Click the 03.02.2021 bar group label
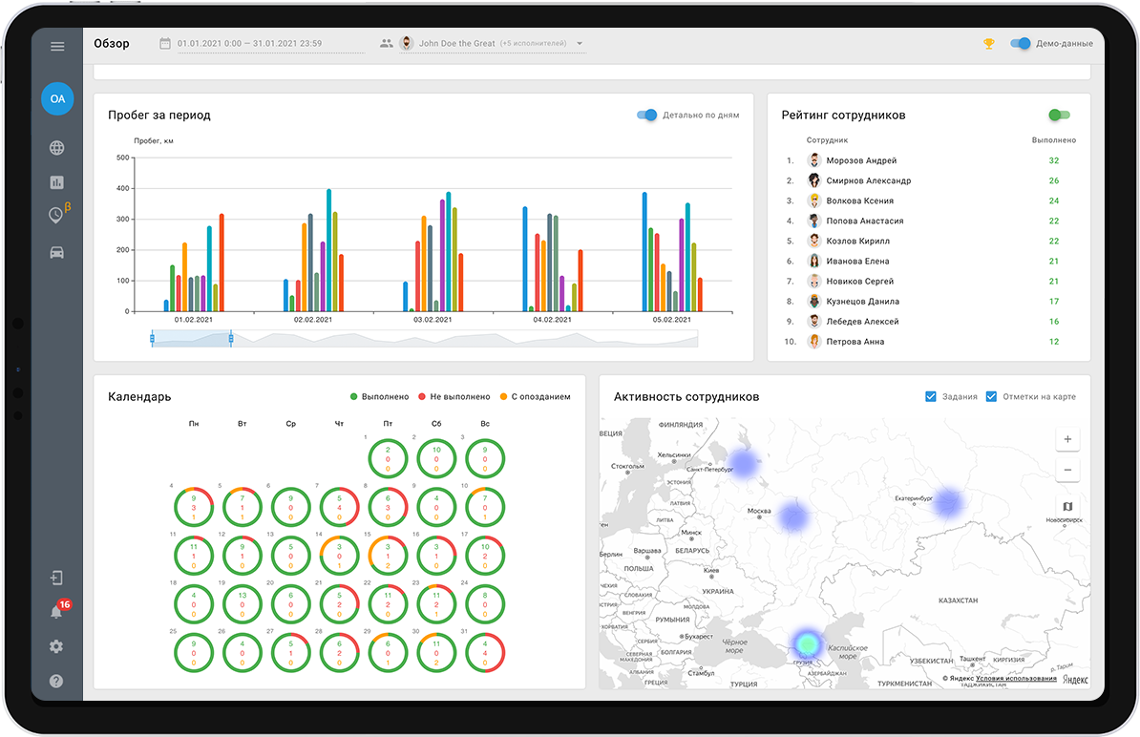 (433, 320)
